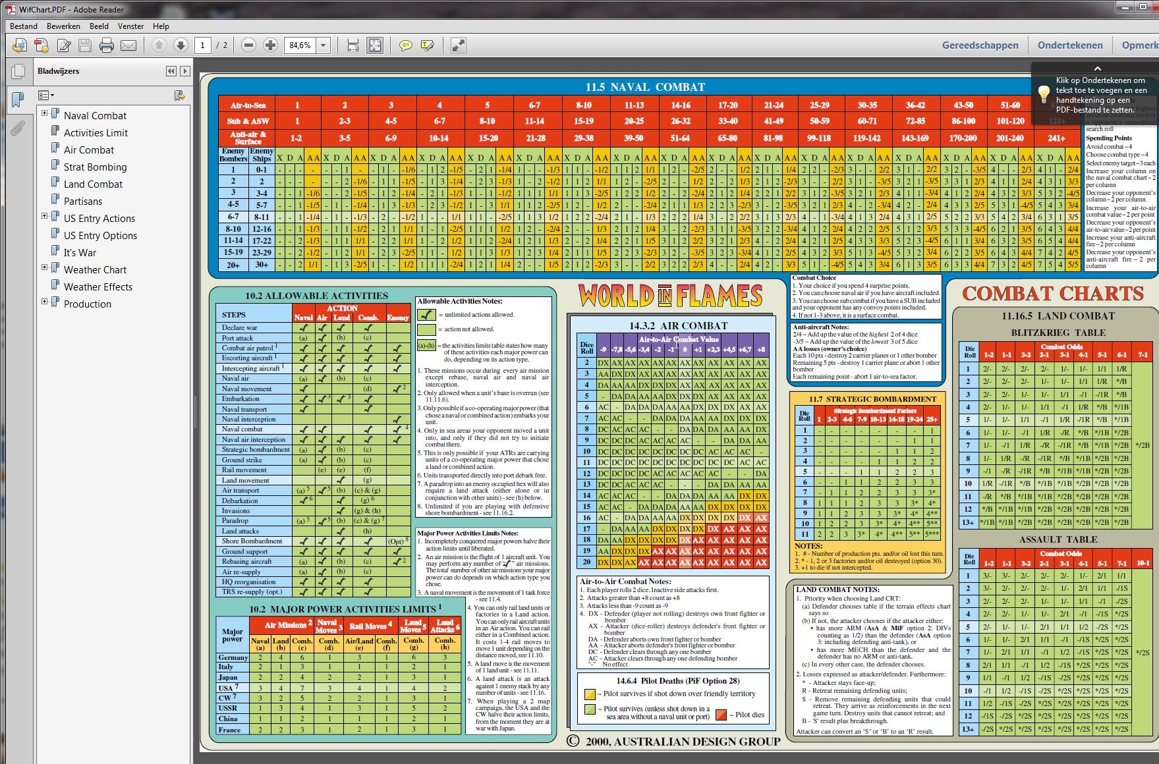
Task: Click the Open file toolbar icon
Action: pos(20,45)
